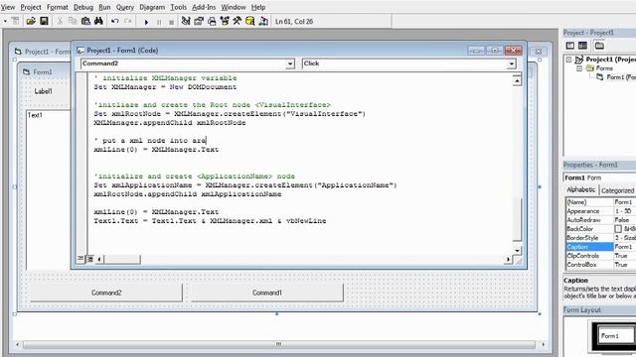Open the Help menu
Viewport: 636px width, 357px height.
[x=258, y=7]
